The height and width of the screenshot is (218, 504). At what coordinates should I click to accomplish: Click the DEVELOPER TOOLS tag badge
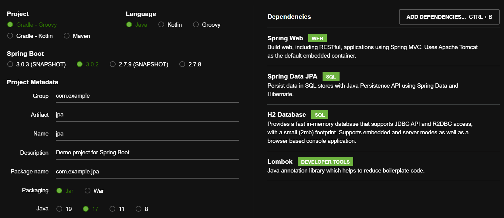325,162
